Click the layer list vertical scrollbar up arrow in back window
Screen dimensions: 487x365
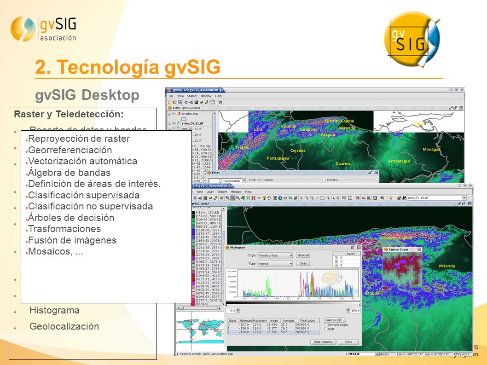[215, 113]
